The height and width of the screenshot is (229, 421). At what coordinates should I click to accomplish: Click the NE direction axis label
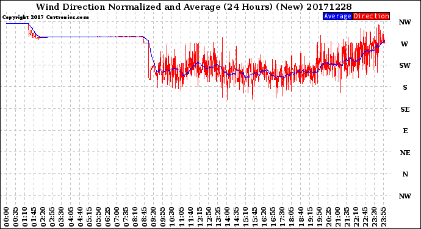coord(405,153)
